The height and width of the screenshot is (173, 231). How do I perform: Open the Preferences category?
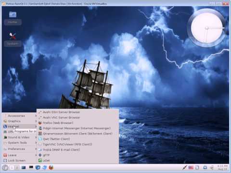point(20,149)
